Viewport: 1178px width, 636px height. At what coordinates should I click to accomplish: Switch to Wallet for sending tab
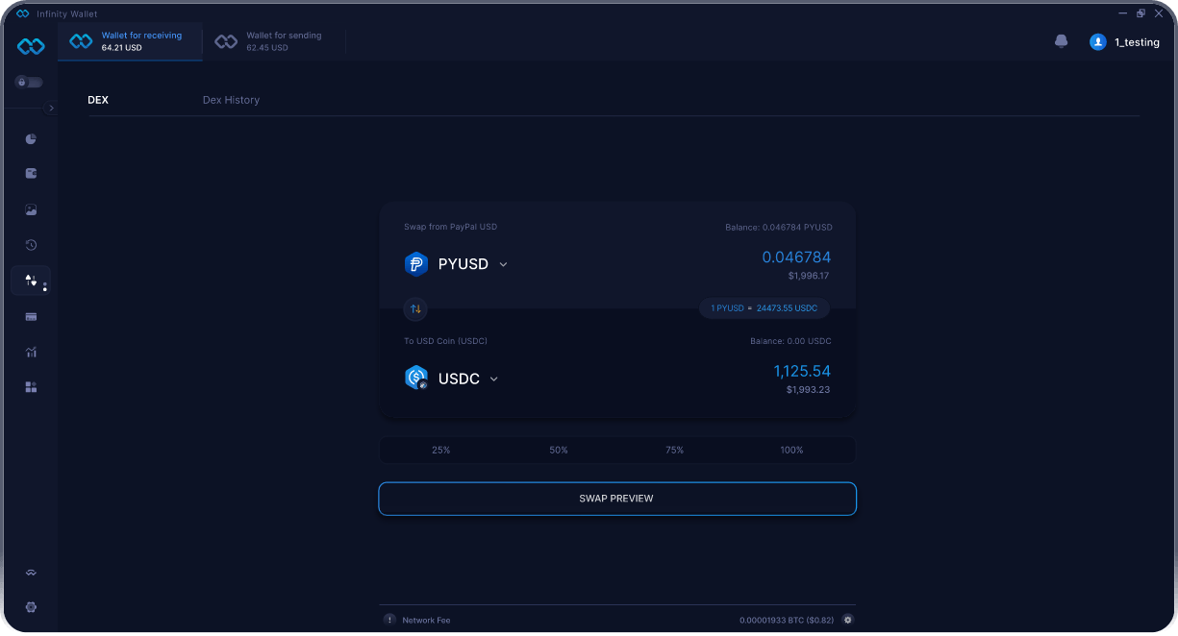tap(274, 41)
